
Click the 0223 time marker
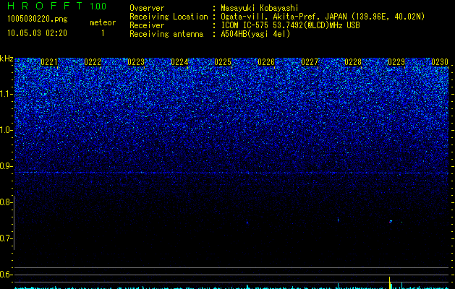(x=136, y=62)
